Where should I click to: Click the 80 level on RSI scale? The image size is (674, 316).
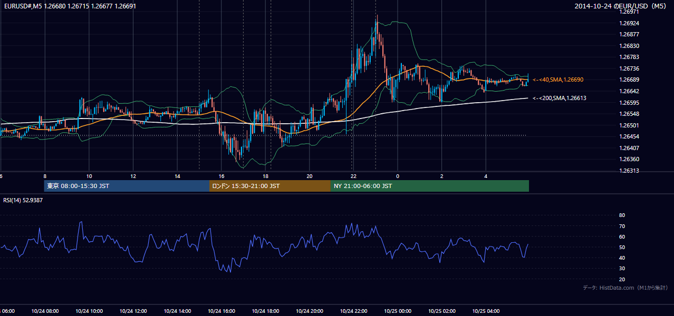(622, 215)
